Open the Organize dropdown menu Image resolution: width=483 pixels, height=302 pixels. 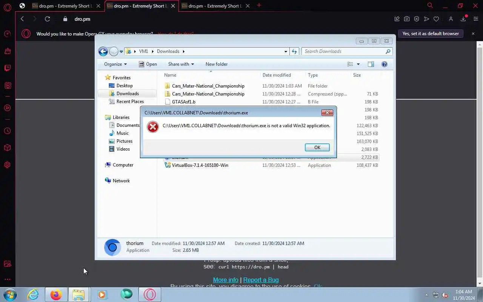115,64
